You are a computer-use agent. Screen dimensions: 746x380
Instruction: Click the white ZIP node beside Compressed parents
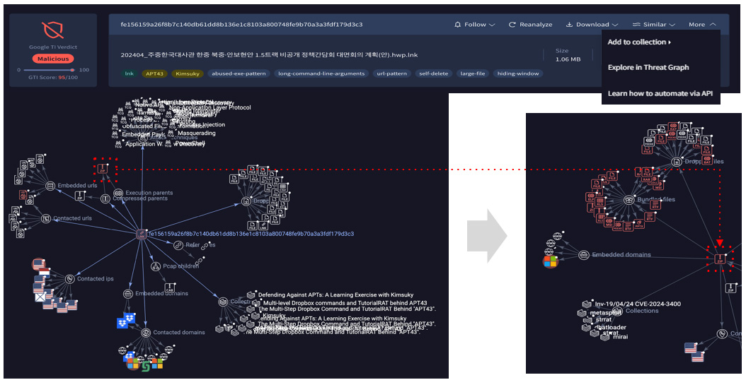81,195
